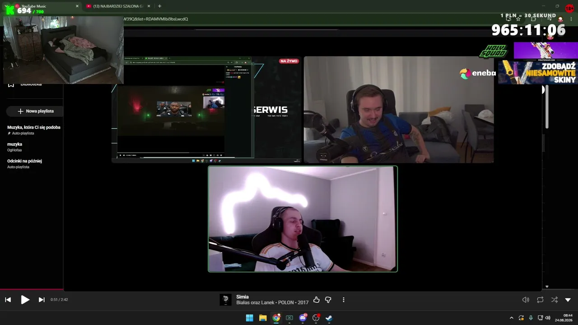Image resolution: width=578 pixels, height=325 pixels.
Task: Toggle repeat mode in the player
Action: click(540, 300)
